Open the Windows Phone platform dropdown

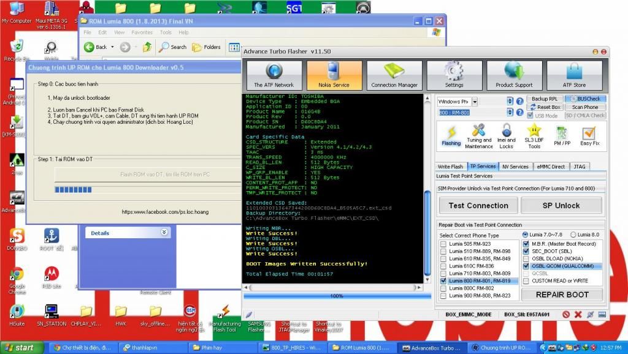[x=475, y=102]
